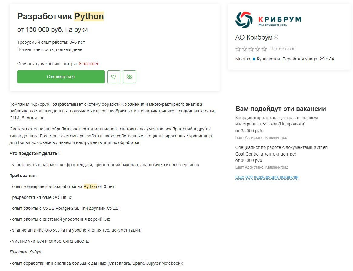
Task: Click the heart favorite icon button
Action: click(x=114, y=77)
